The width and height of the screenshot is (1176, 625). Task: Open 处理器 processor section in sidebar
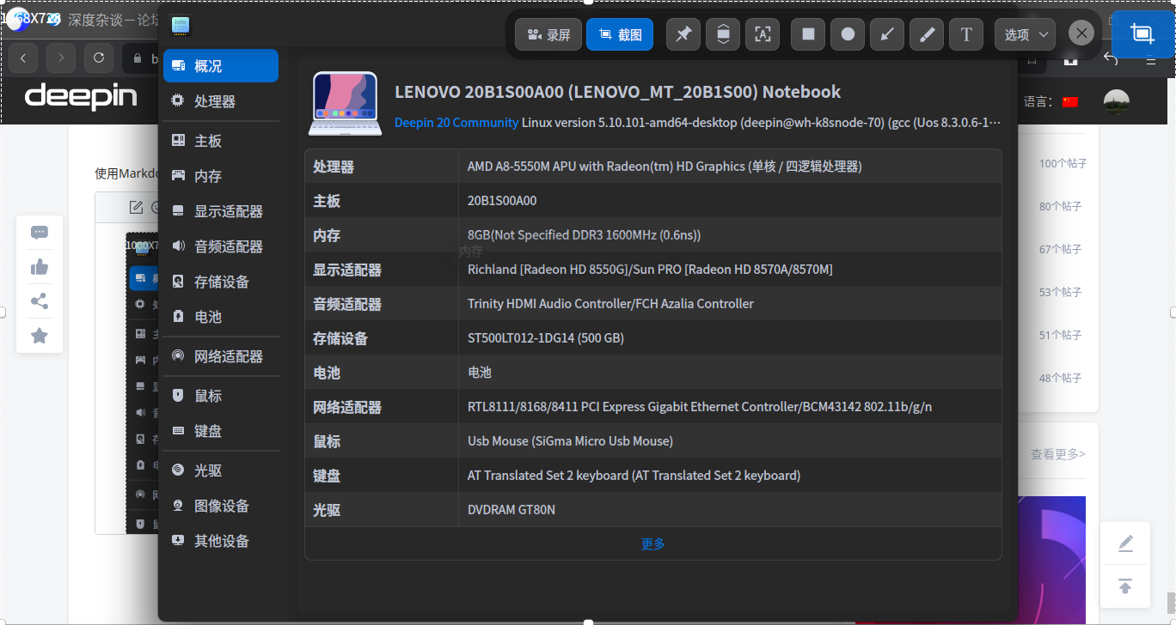point(221,101)
